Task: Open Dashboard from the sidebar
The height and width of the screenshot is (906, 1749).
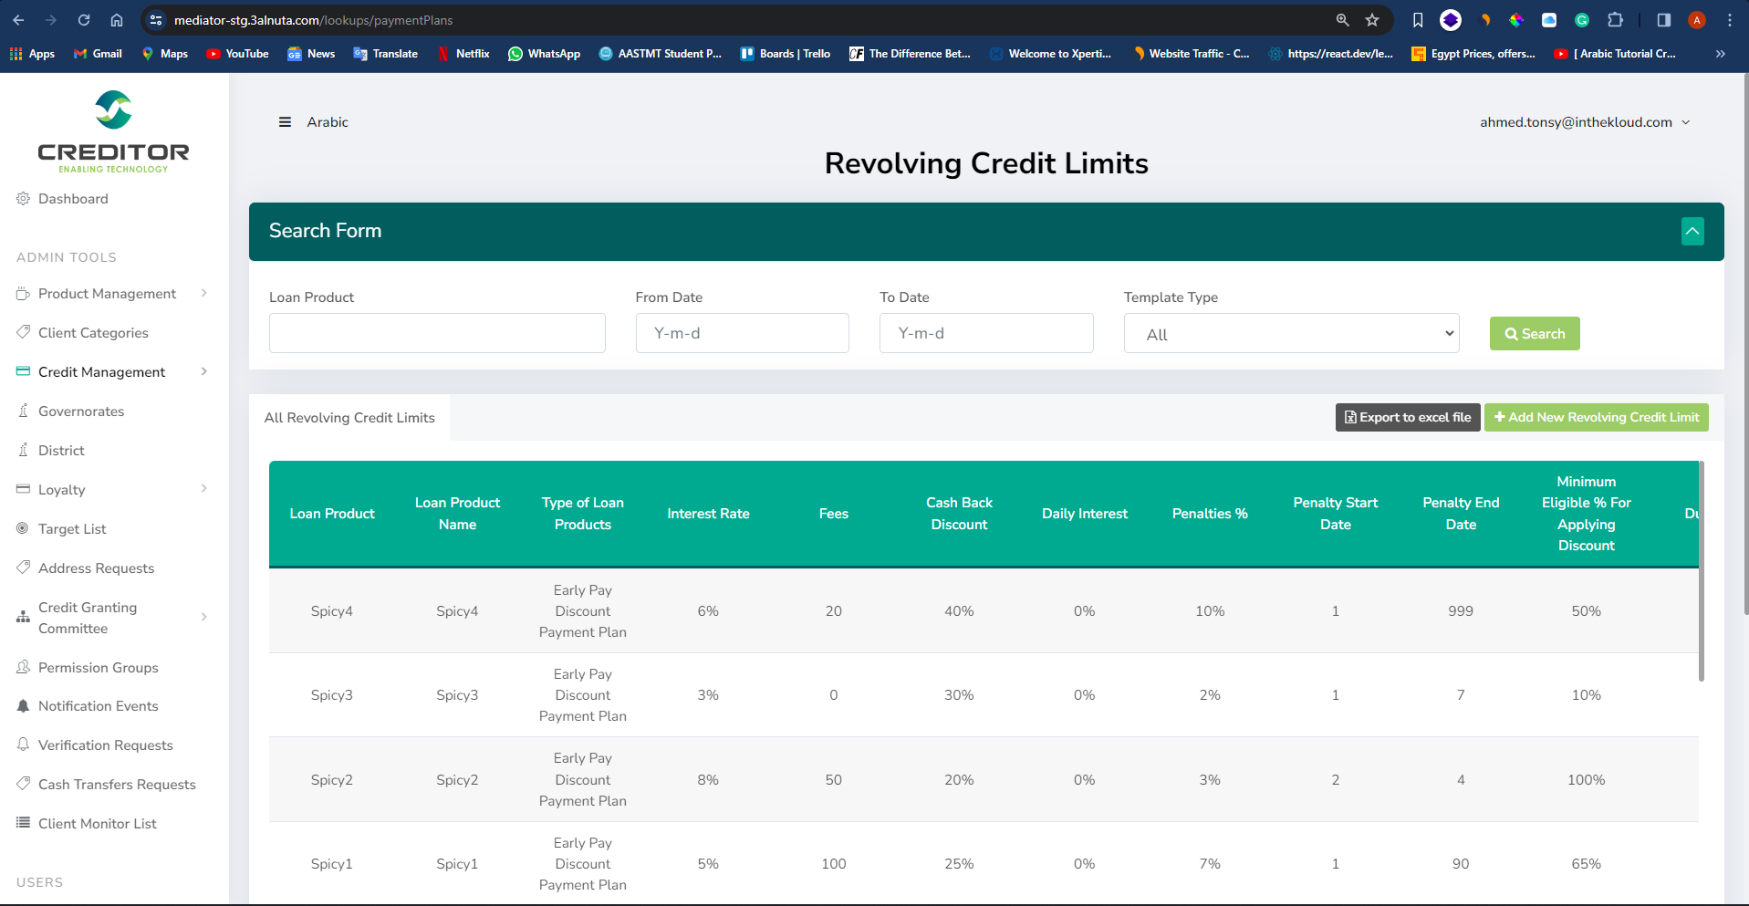Action: click(x=73, y=199)
